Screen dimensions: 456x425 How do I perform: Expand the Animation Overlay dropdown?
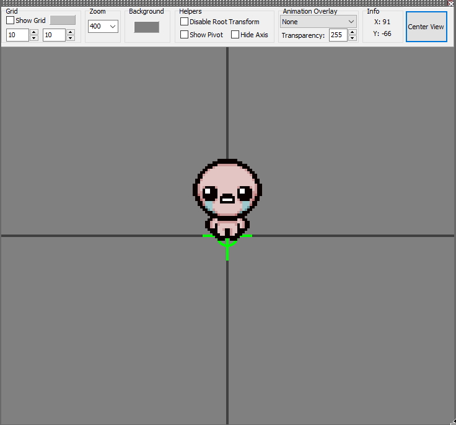point(318,22)
